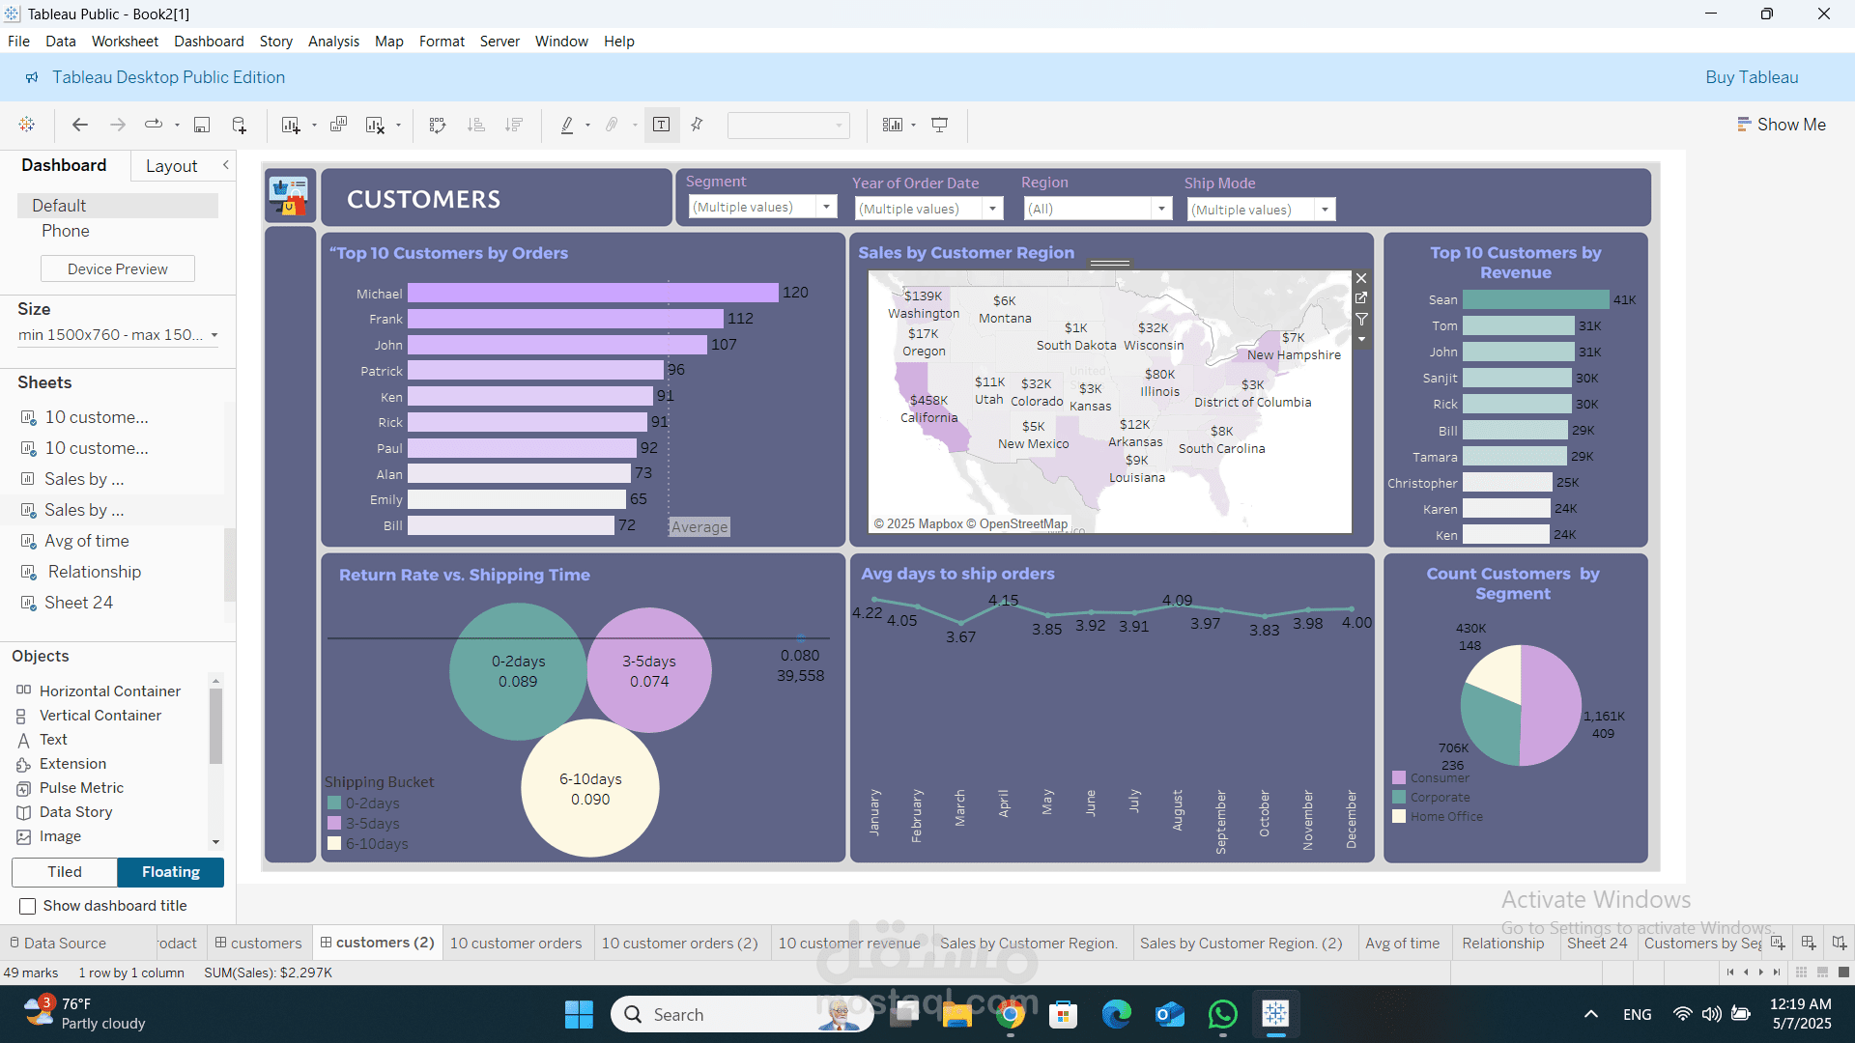Open the Show Me panel

(1782, 125)
